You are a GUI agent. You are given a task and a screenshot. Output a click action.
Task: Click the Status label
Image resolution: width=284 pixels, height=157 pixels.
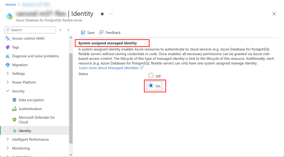pos(83,74)
